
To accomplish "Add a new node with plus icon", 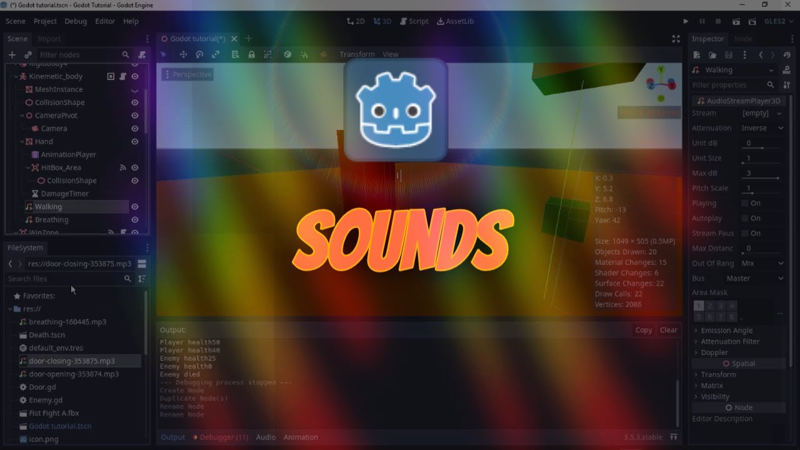I will (11, 55).
